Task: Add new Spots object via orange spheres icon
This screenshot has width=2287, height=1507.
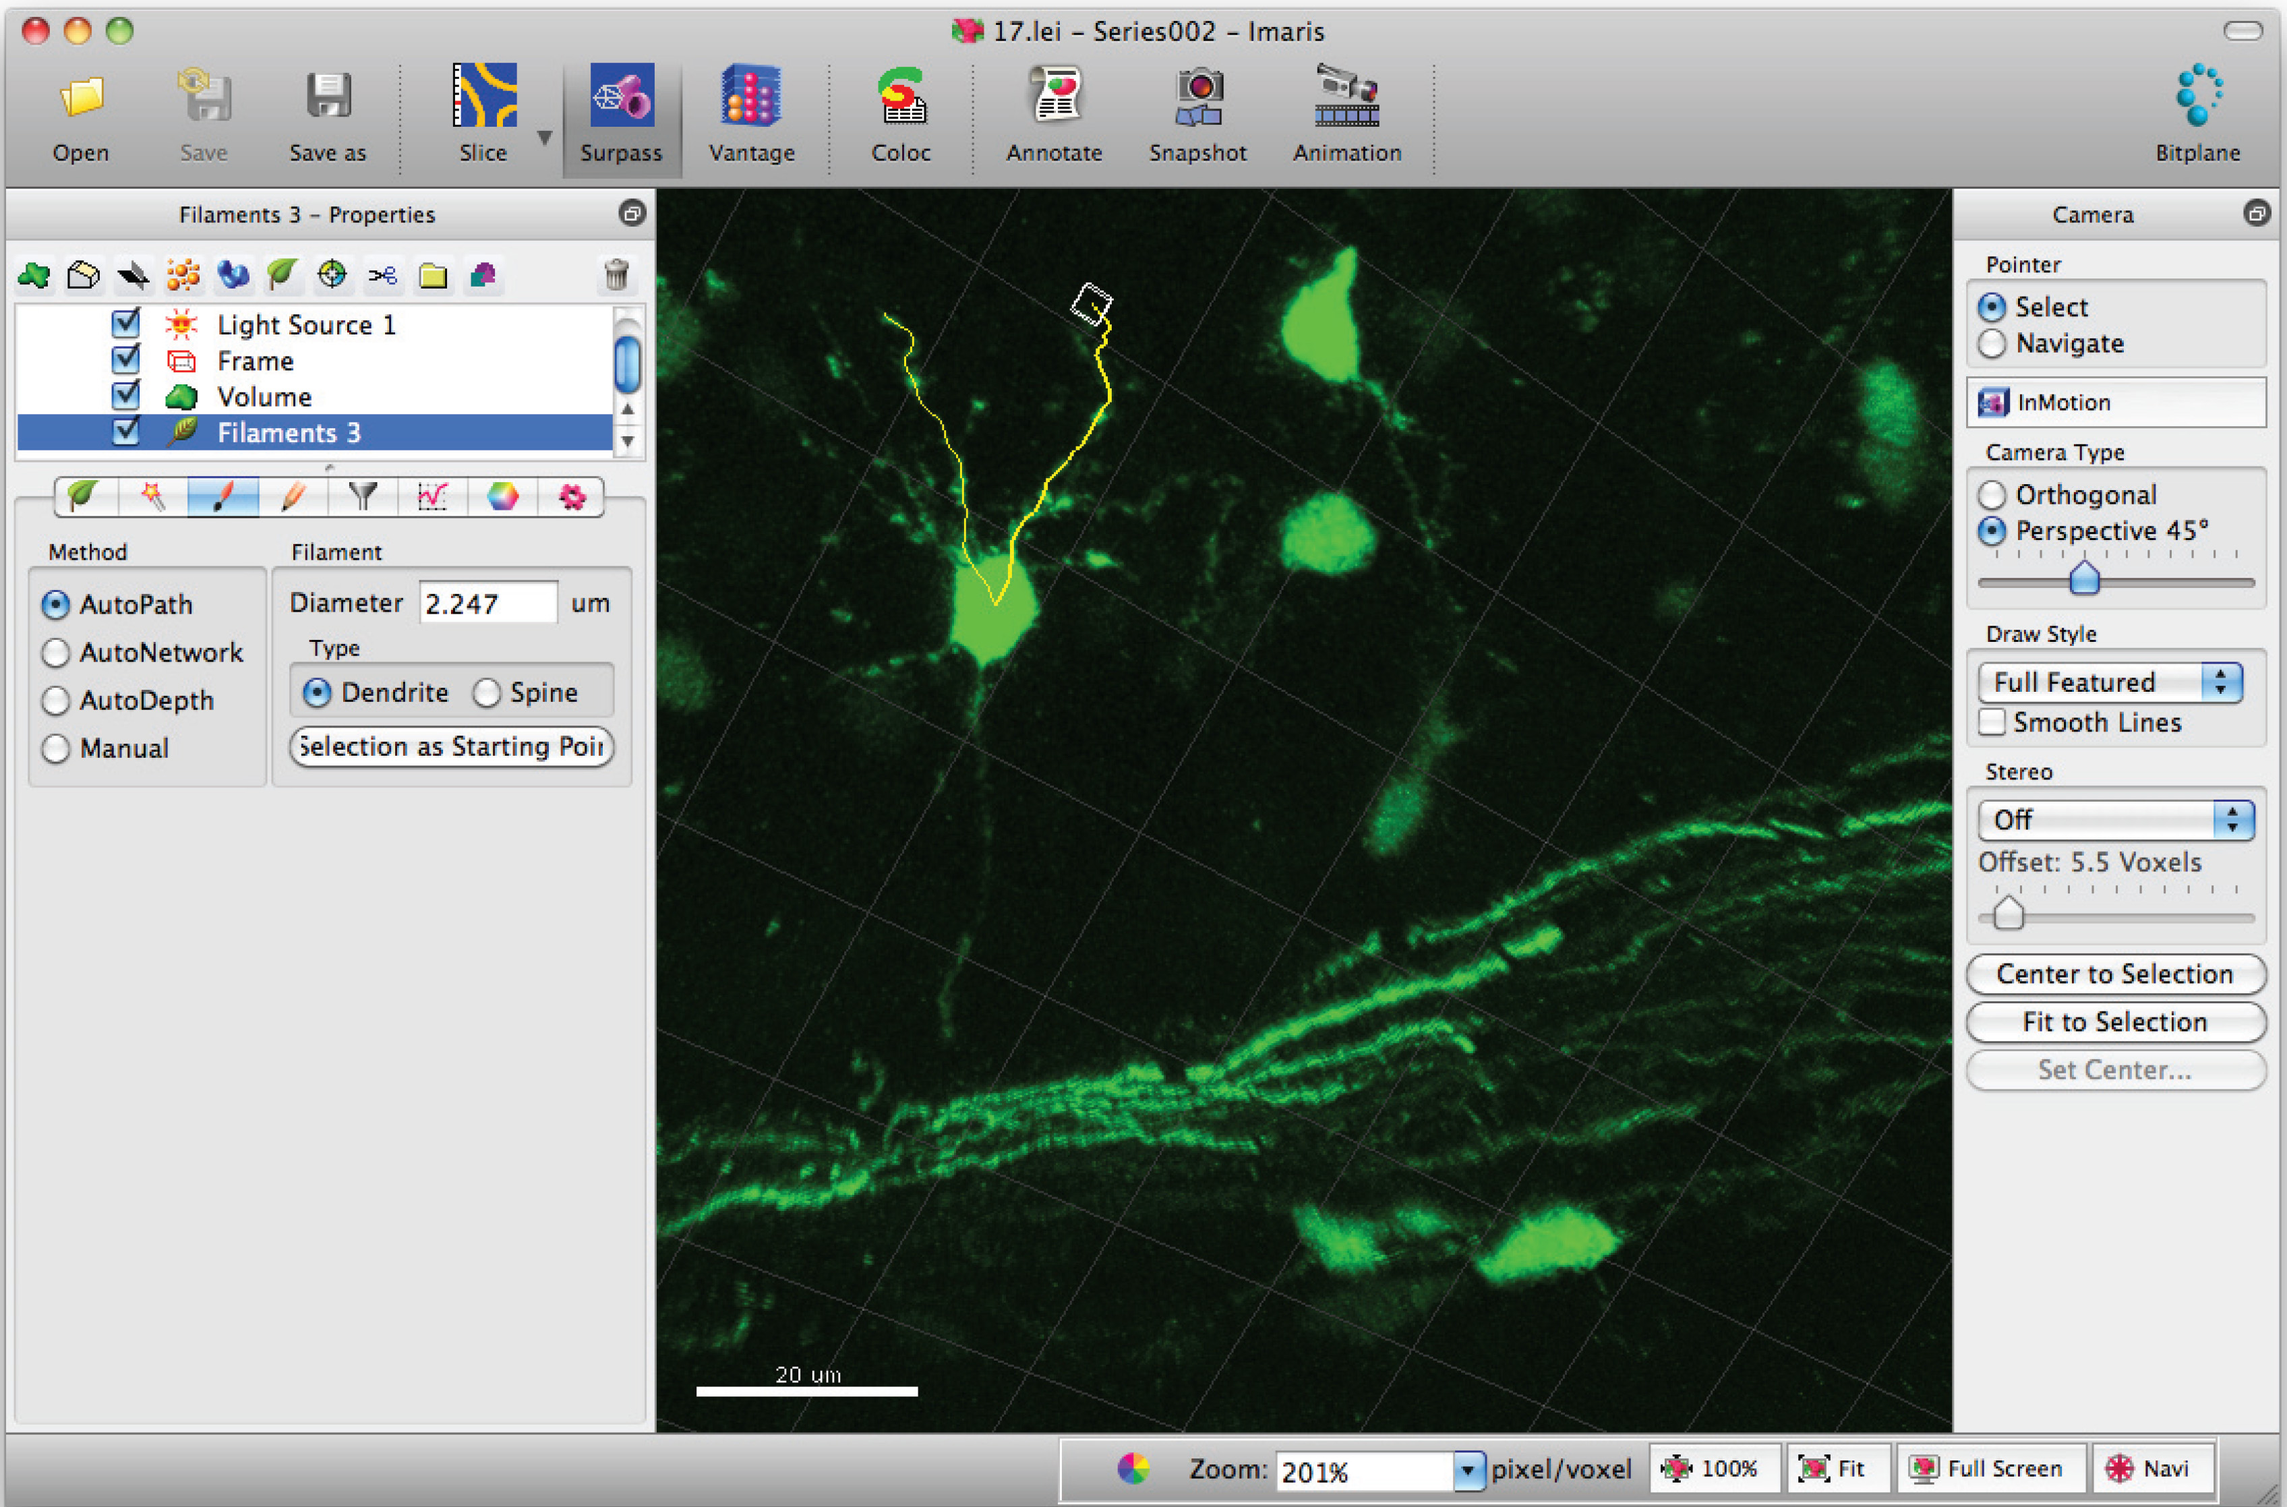Action: (x=183, y=276)
